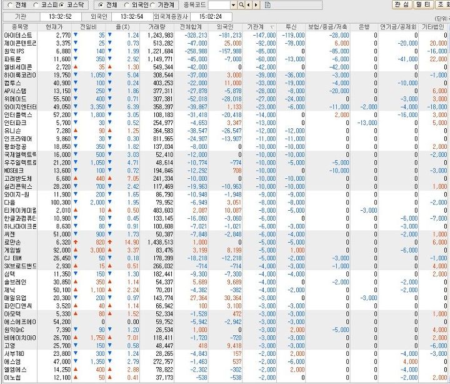Sort by the 투신 column header
Viewport: 450px width, 384px height.
(x=291, y=27)
